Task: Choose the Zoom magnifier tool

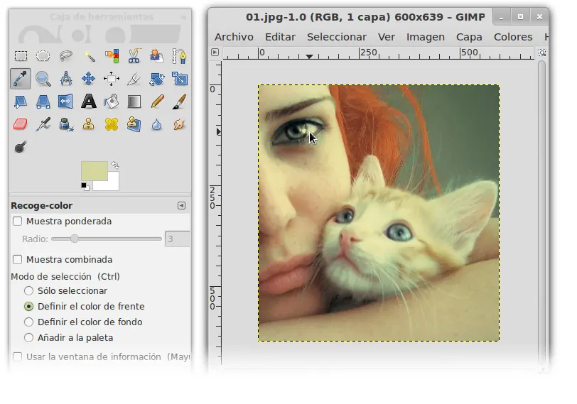Action: 43,79
